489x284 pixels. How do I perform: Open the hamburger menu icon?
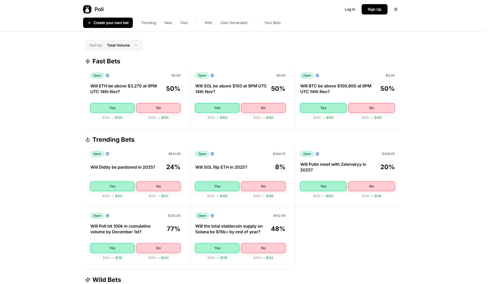coord(396,9)
